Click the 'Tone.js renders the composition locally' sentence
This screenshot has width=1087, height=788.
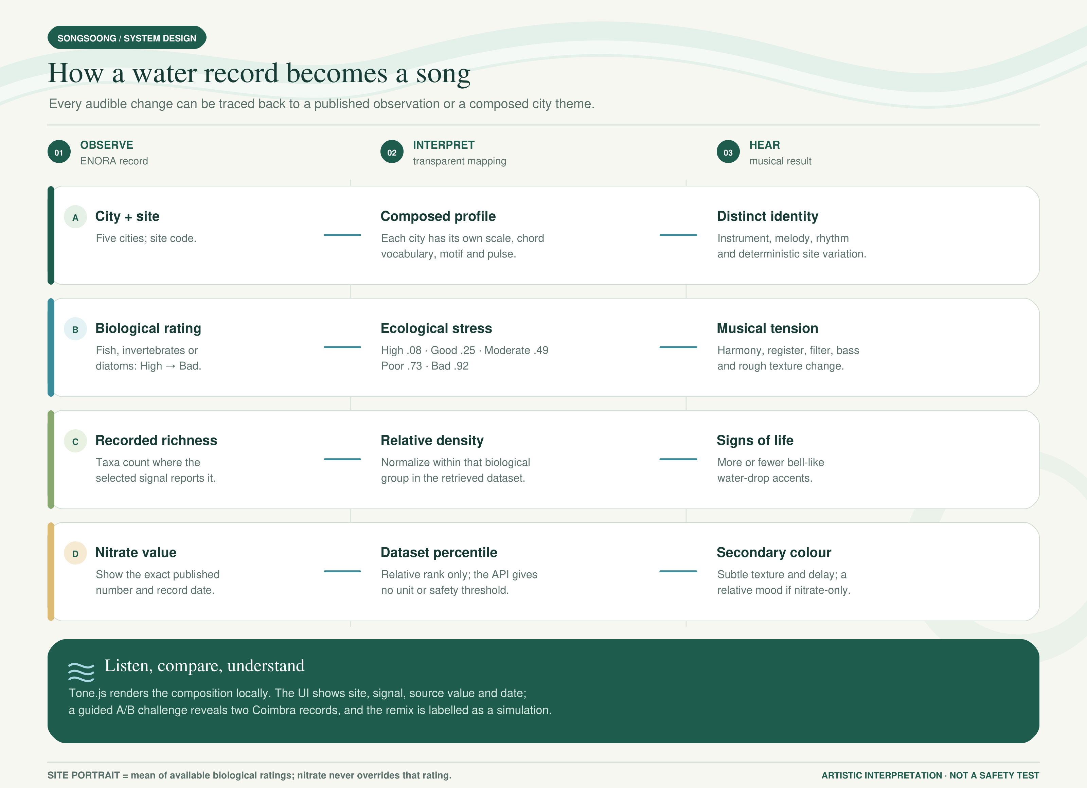pos(170,693)
